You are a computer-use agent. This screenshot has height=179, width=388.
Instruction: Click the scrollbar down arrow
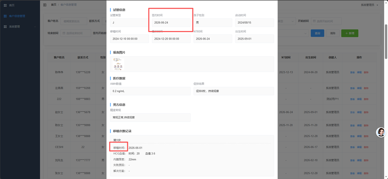click(386, 177)
